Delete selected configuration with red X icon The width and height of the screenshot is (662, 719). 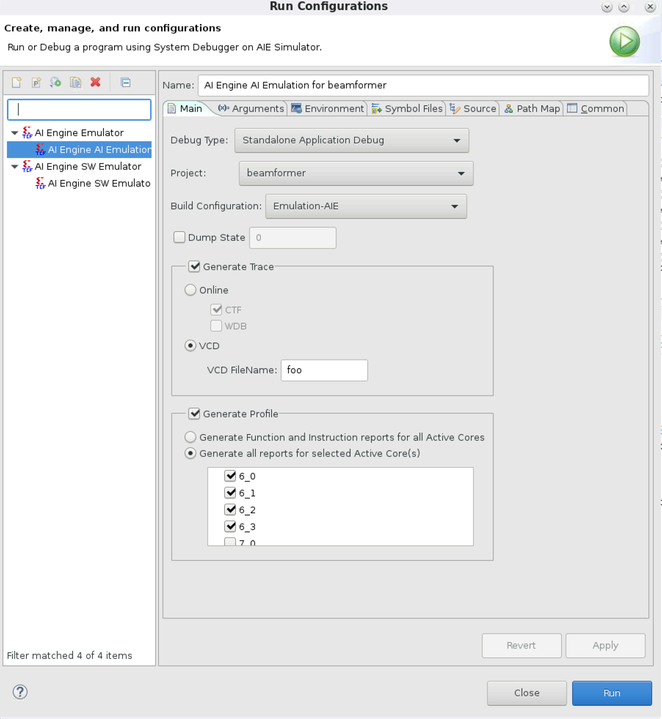95,82
